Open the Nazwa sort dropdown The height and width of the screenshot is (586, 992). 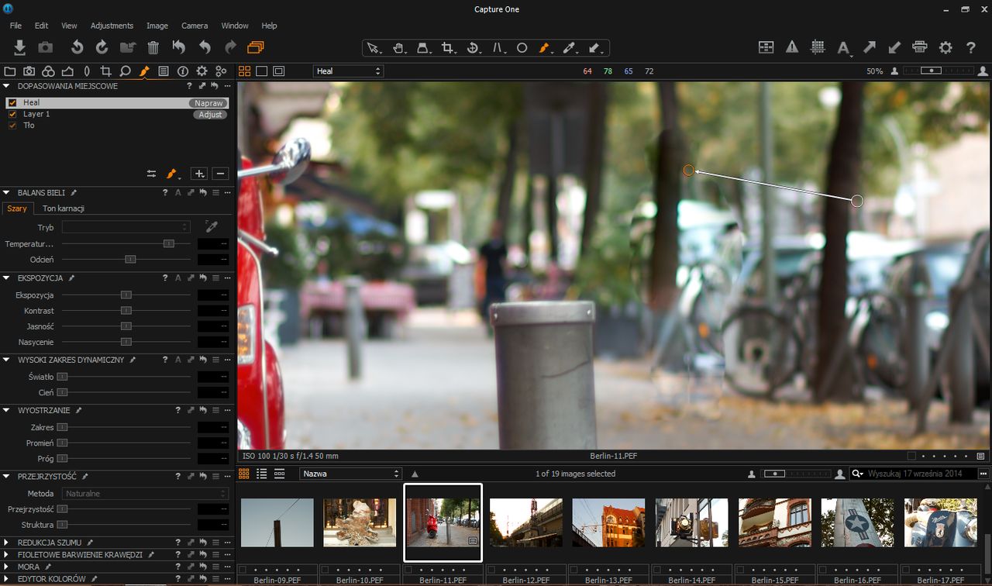(x=351, y=474)
